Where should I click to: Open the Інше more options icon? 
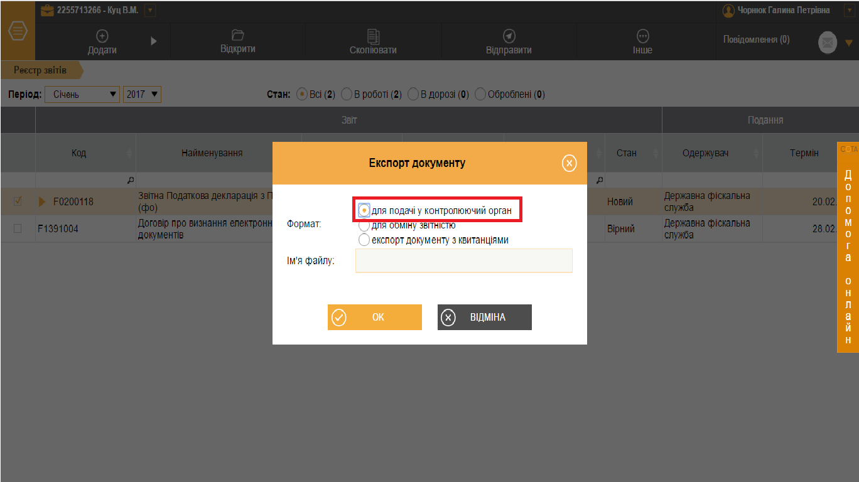click(x=642, y=36)
